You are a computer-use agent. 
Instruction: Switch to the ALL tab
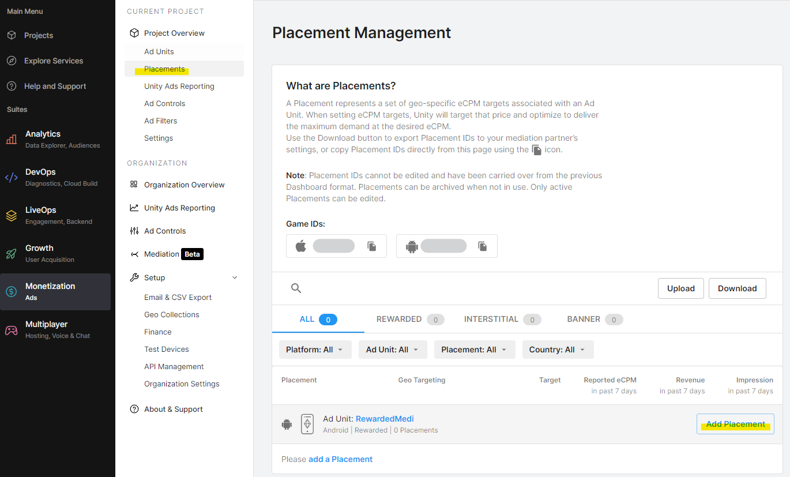318,319
